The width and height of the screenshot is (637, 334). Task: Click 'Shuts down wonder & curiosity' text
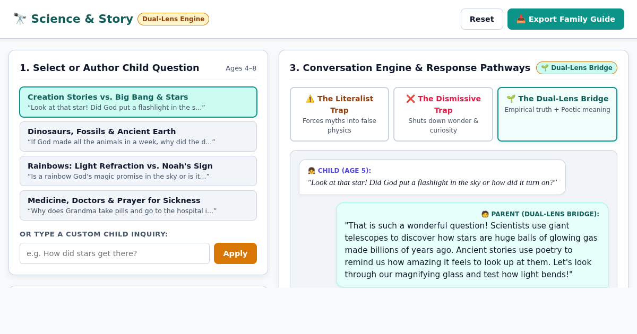click(x=443, y=126)
